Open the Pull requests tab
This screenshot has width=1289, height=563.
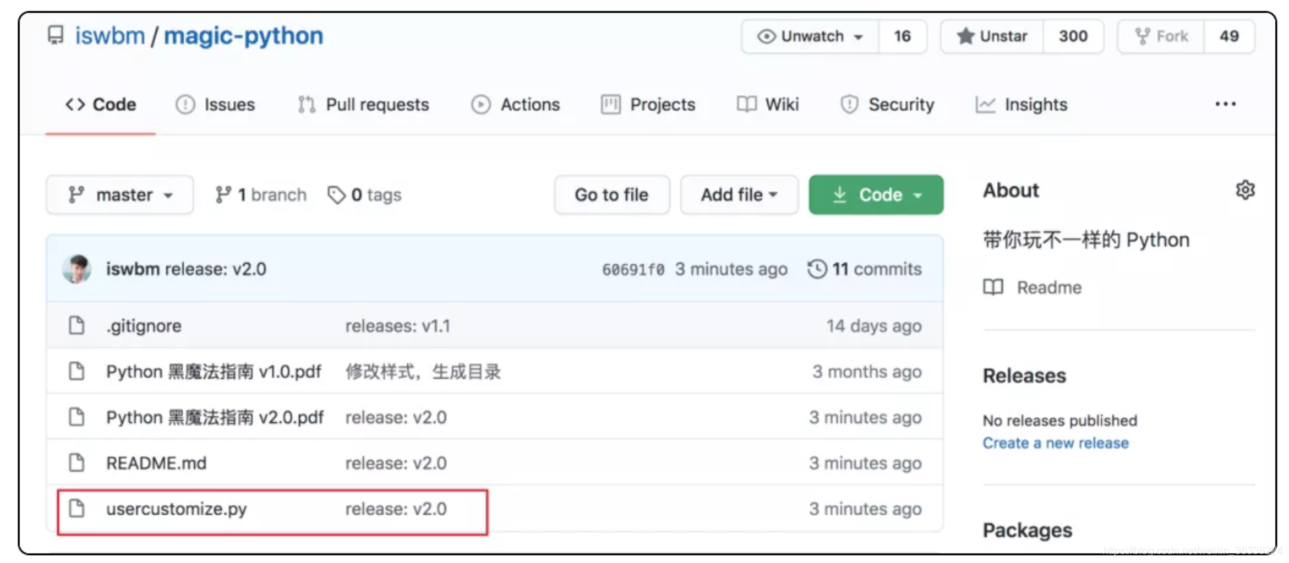[x=363, y=104]
